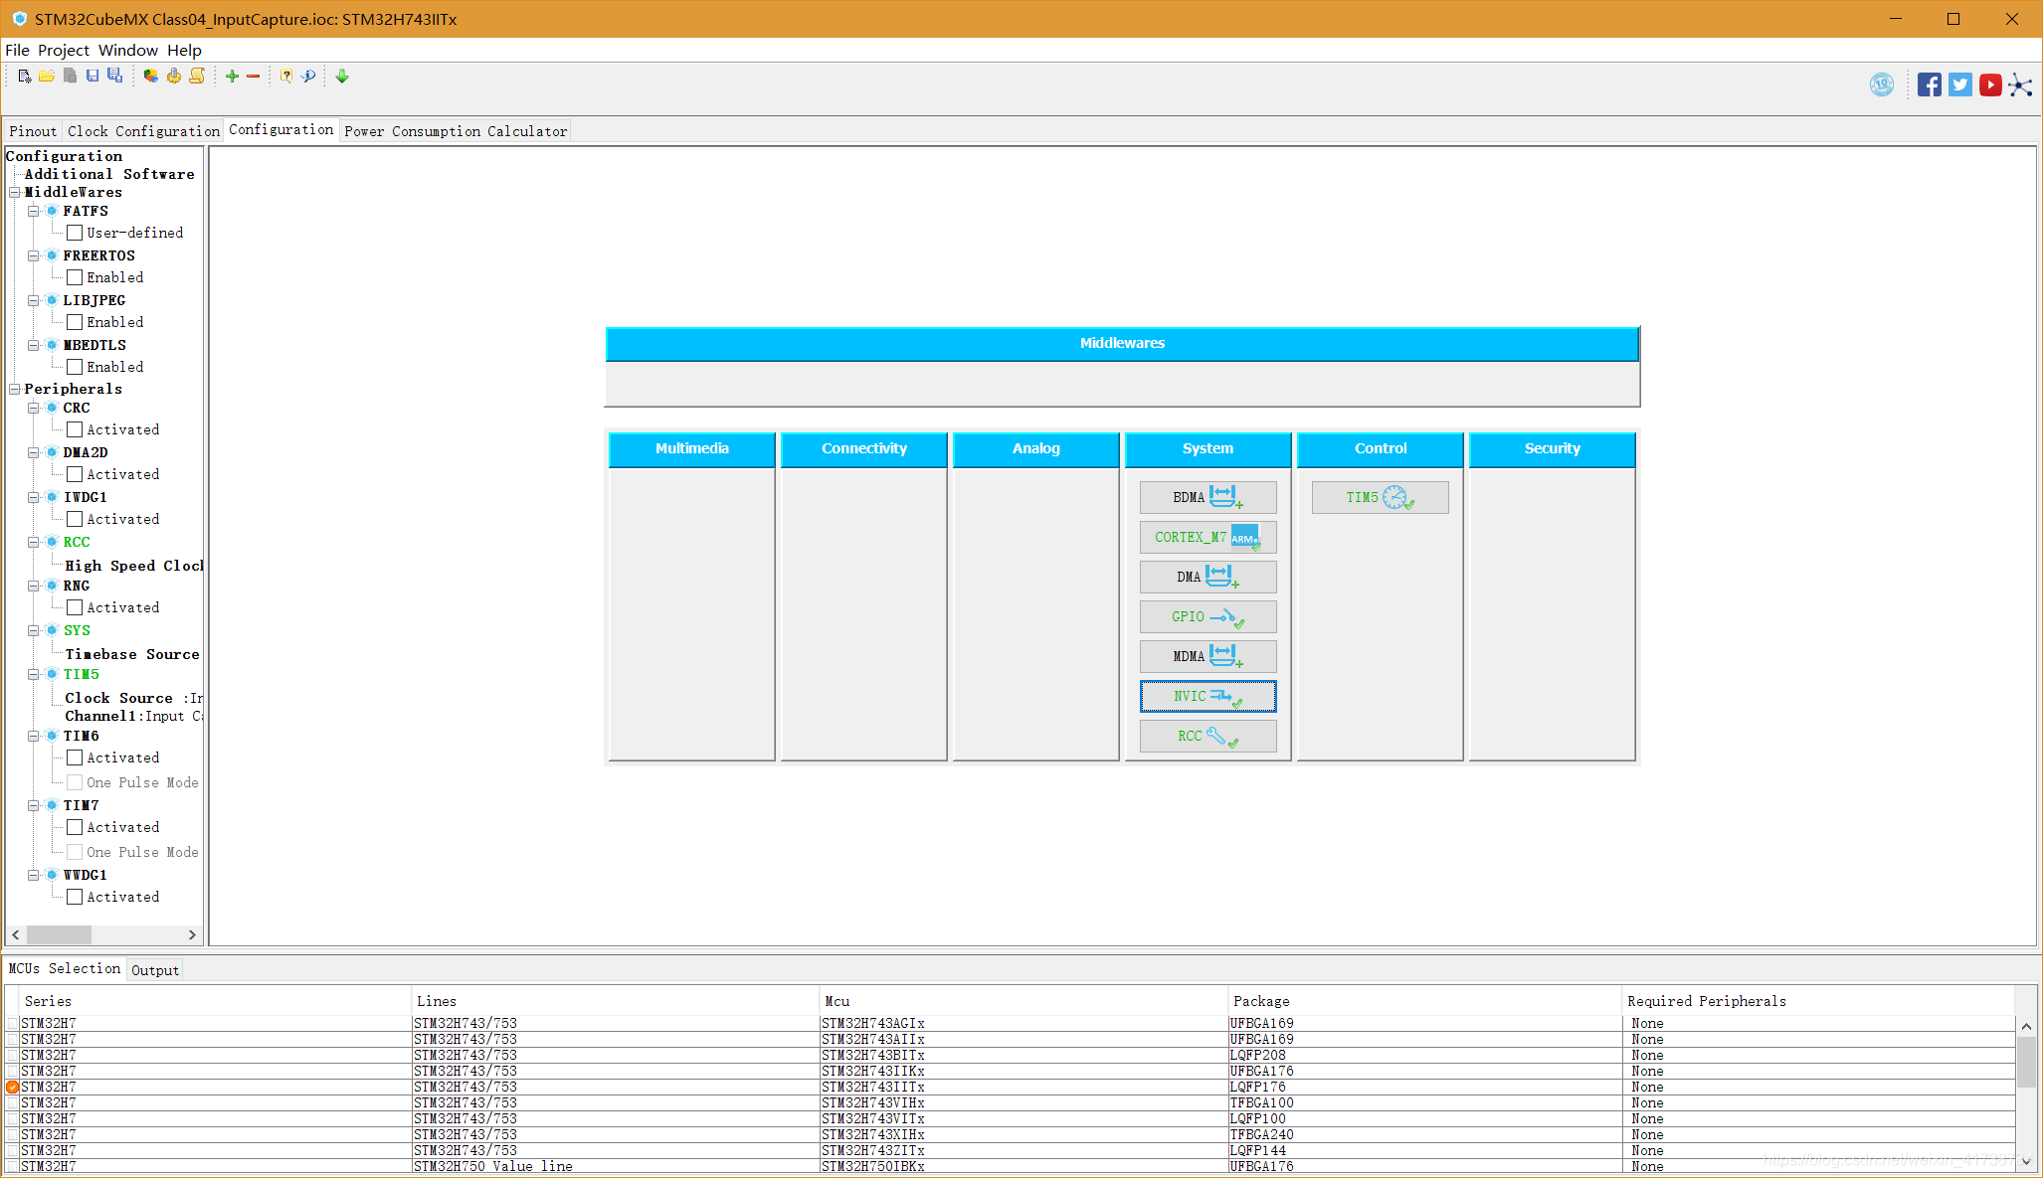The width and height of the screenshot is (2043, 1178).
Task: Click the Save As double-floppy icon
Action: click(115, 77)
